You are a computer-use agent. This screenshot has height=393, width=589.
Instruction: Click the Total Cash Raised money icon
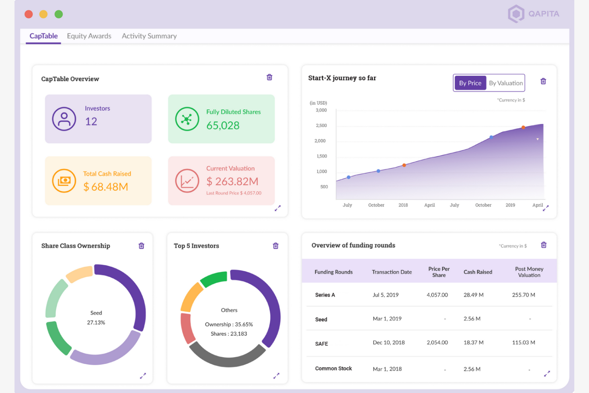click(64, 180)
